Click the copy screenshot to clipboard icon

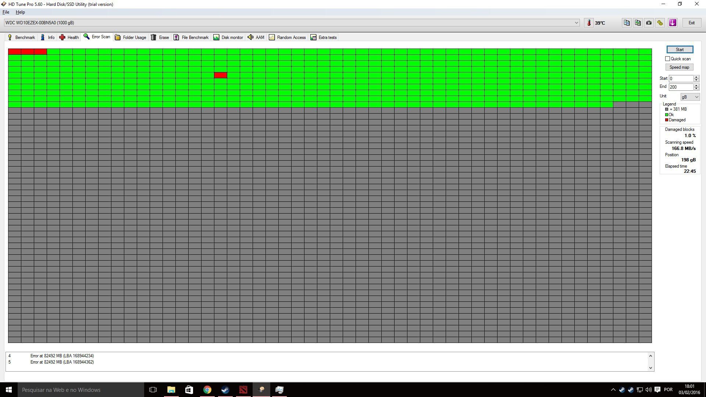coord(638,23)
